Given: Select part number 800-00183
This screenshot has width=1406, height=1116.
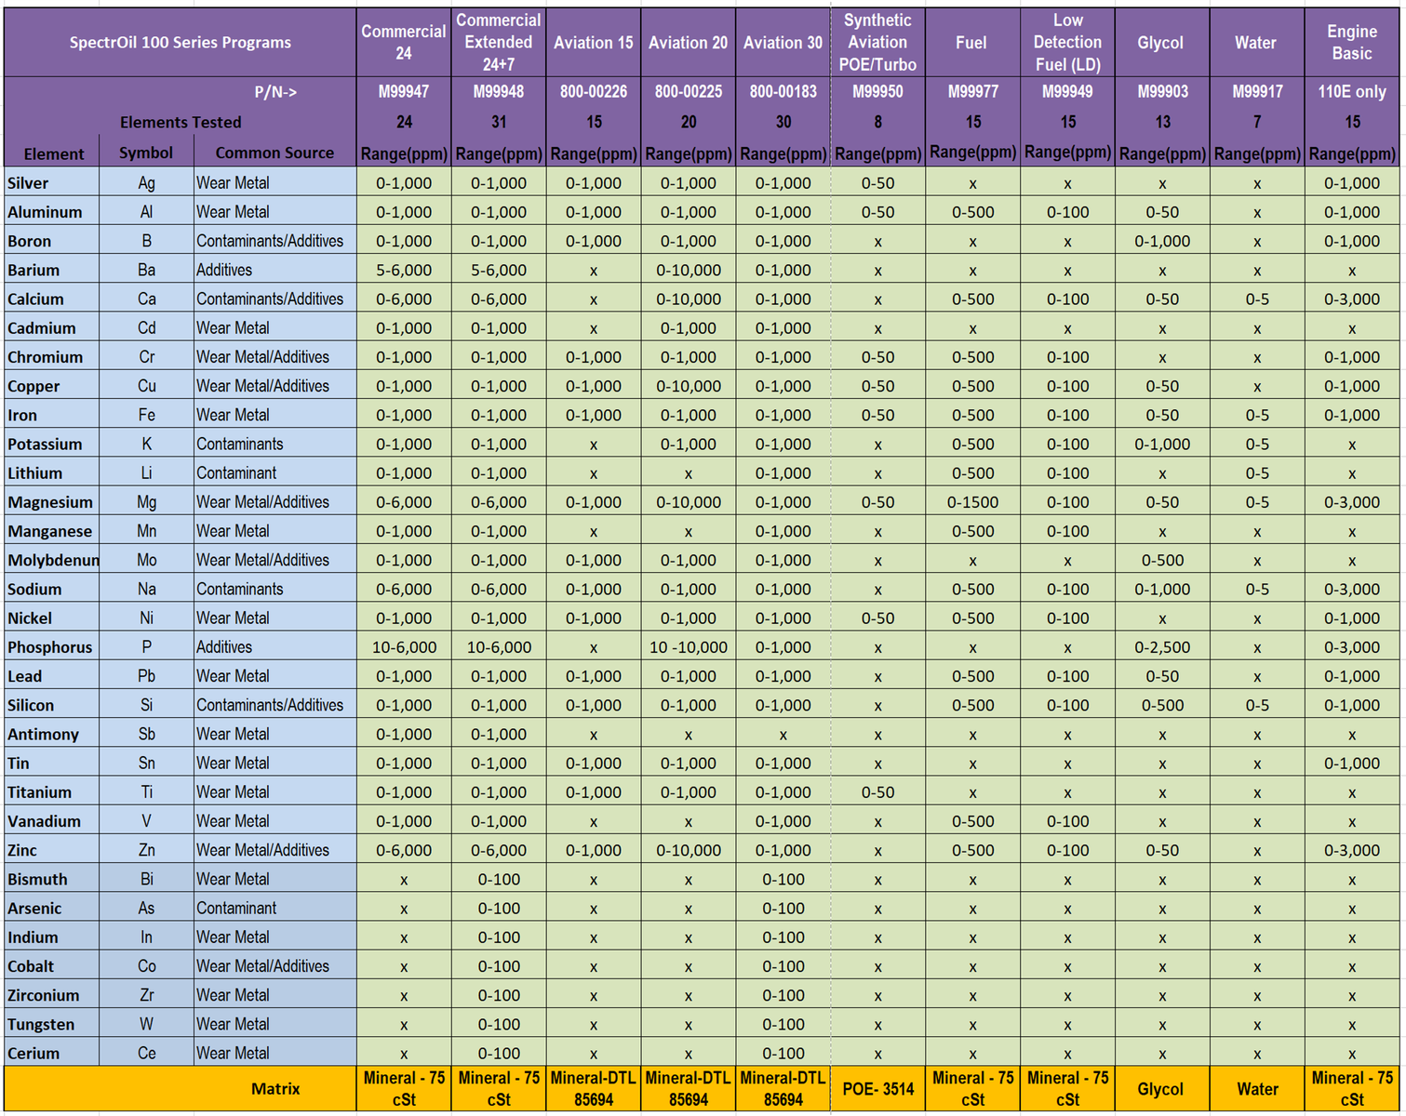Looking at the screenshot, I should tap(783, 91).
